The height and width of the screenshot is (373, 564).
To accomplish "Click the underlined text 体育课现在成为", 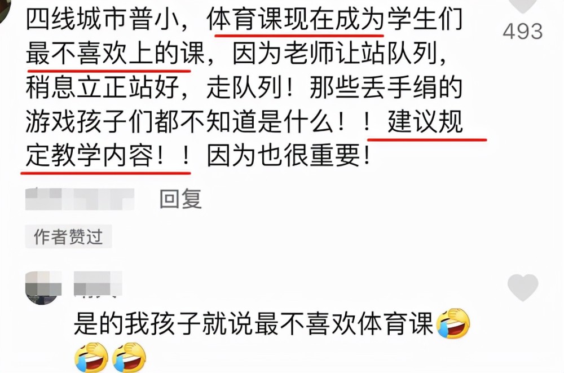I will pos(296,19).
